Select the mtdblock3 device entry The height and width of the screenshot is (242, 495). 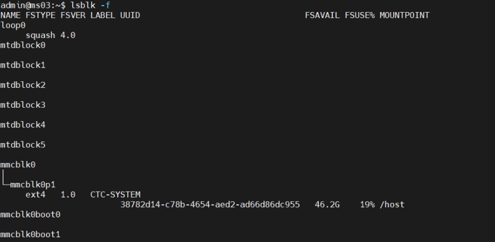pyautogui.click(x=23, y=105)
